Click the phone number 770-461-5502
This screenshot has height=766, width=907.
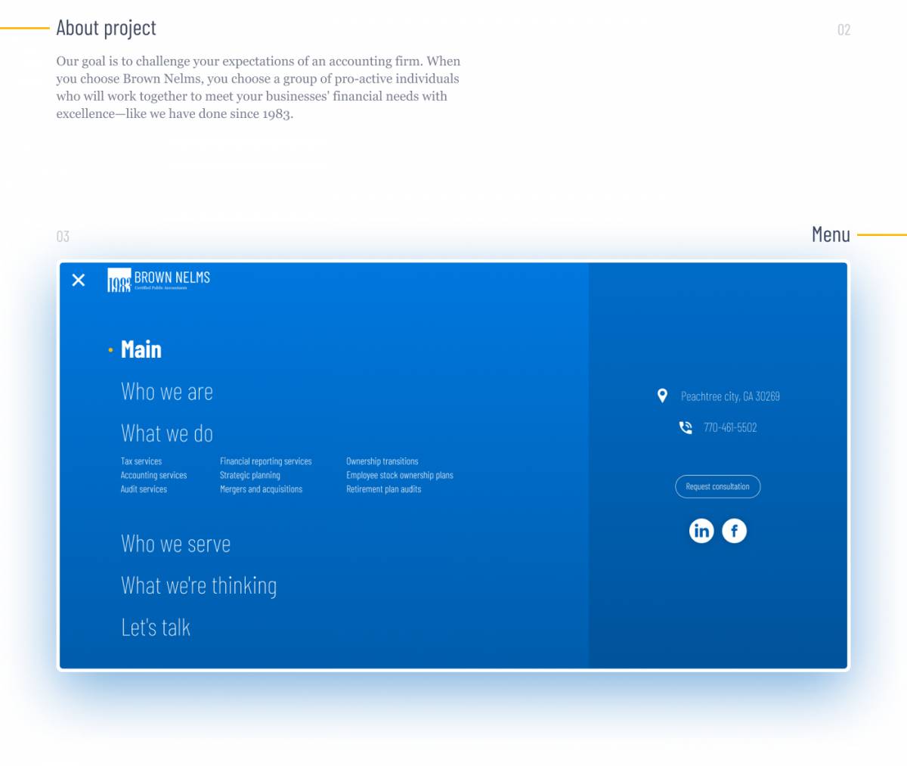[x=730, y=427]
